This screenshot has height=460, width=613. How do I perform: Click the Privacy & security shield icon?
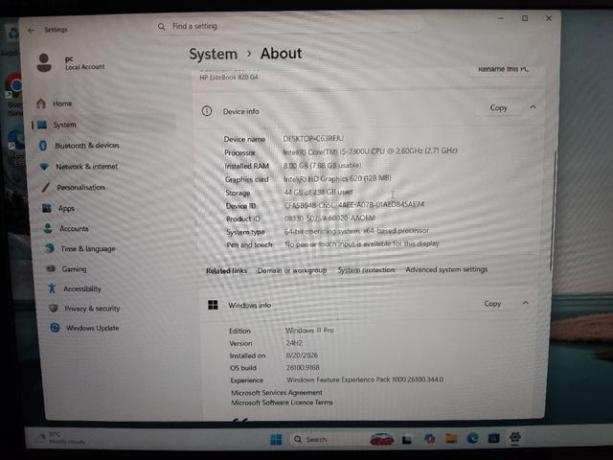click(x=54, y=309)
